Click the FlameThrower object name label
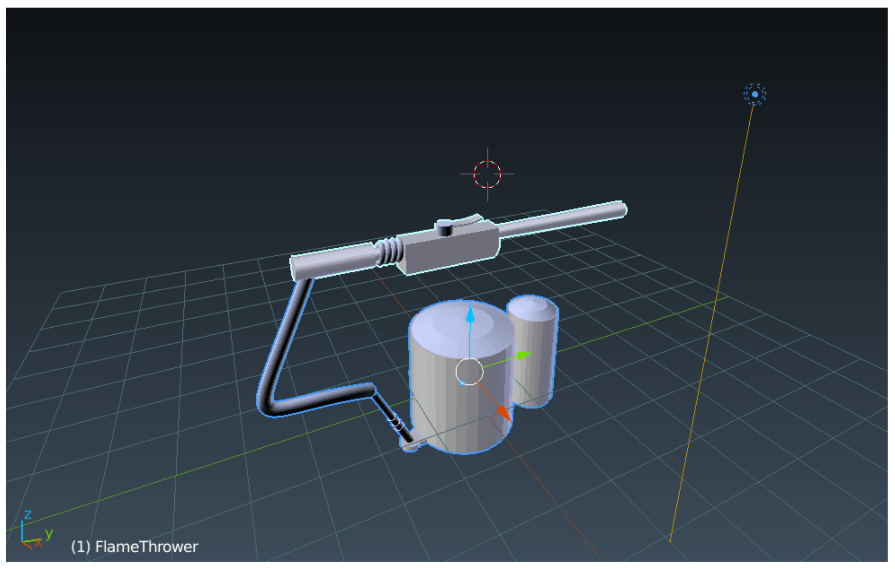Screen dimensions: 895x569 coord(135,547)
